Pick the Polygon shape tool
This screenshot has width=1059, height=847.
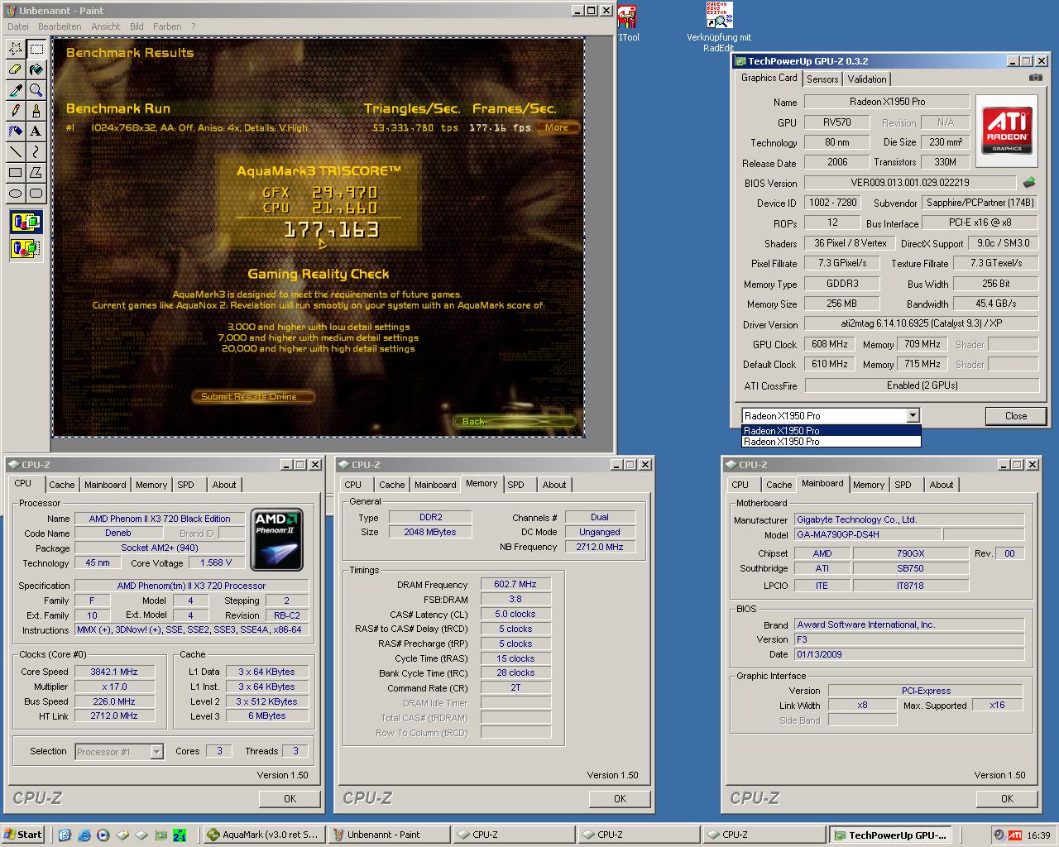point(36,172)
